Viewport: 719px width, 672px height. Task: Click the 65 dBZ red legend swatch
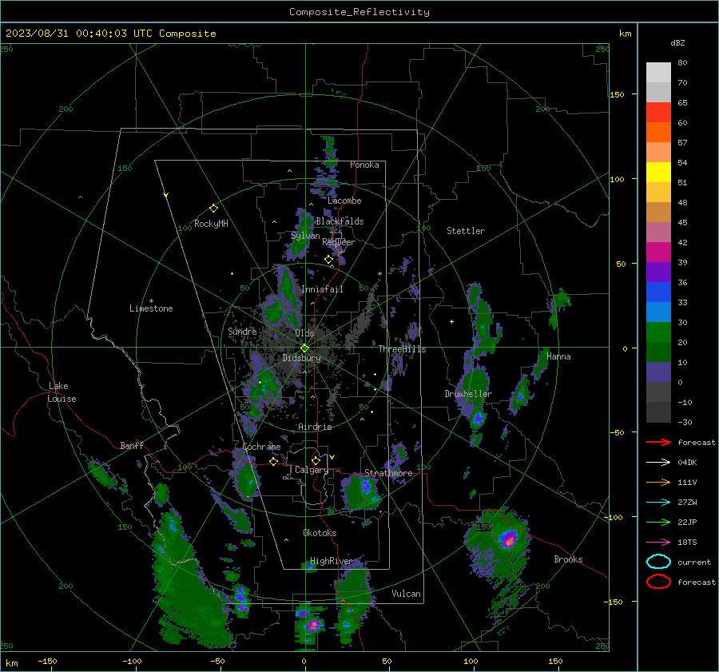pyautogui.click(x=658, y=112)
